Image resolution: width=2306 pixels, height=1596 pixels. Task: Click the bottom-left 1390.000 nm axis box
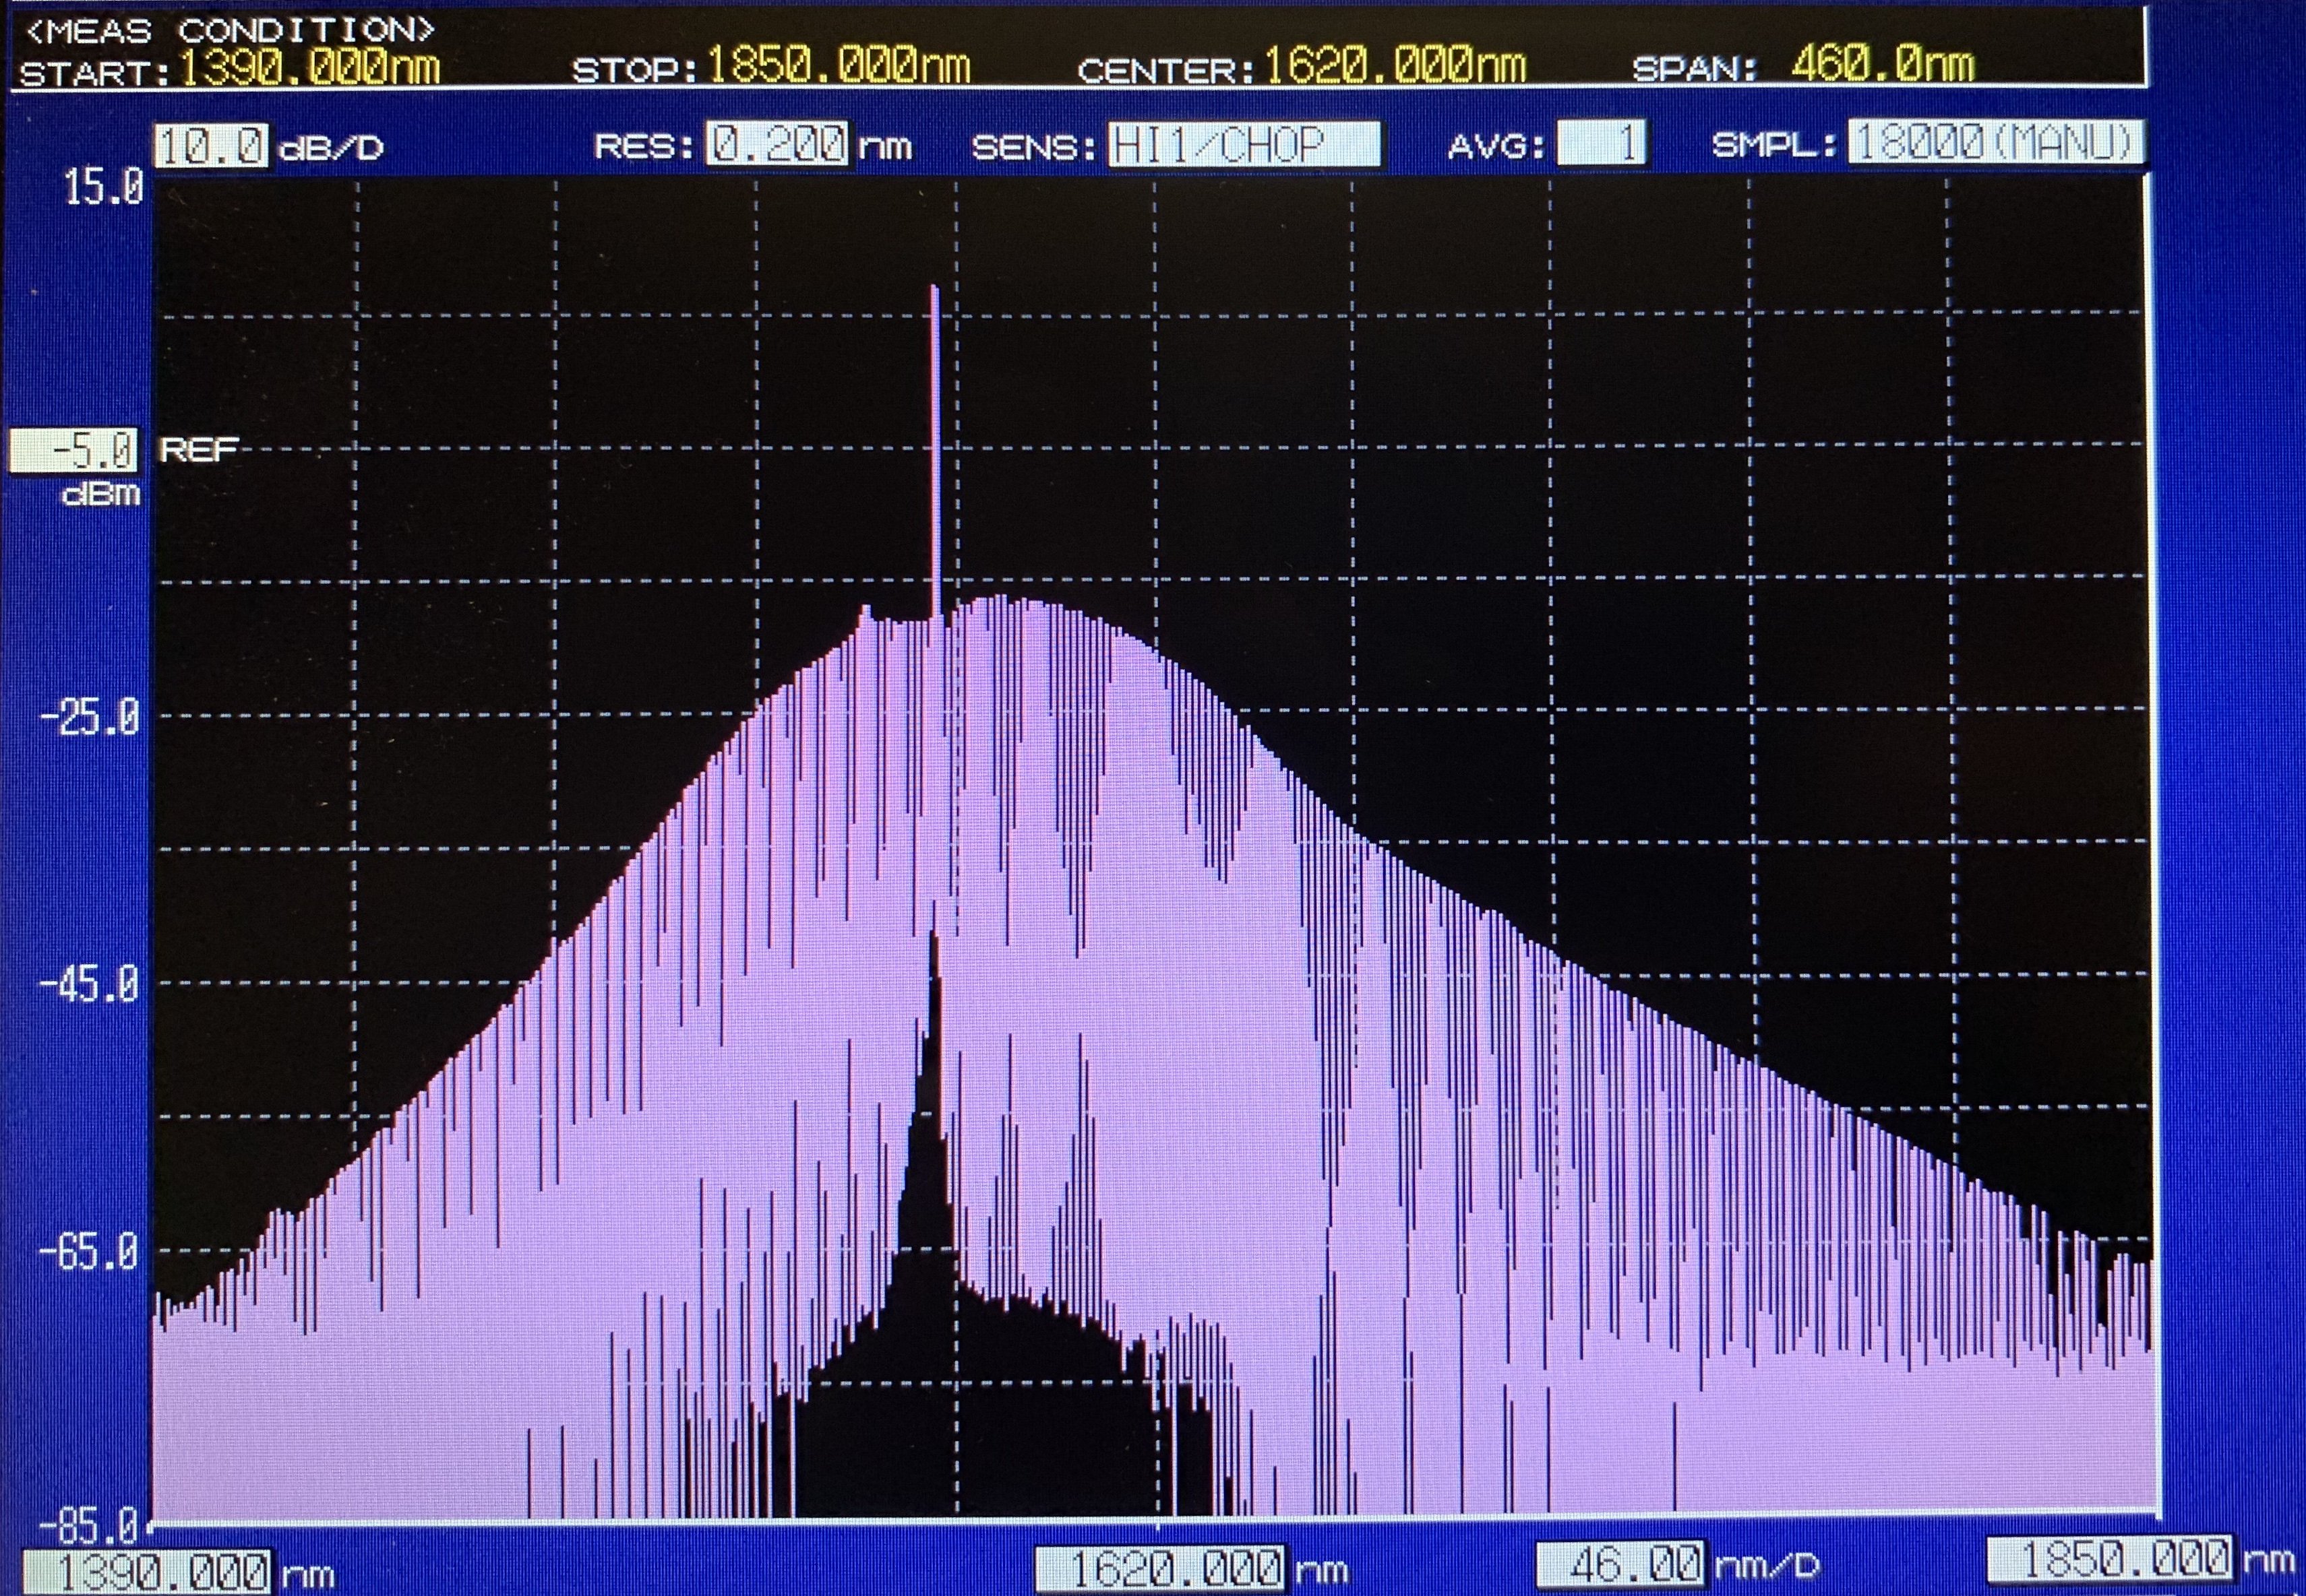coord(147,1572)
